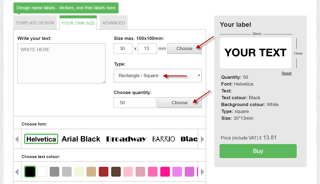Pick the light grey text colour swatch

[x=67, y=172]
